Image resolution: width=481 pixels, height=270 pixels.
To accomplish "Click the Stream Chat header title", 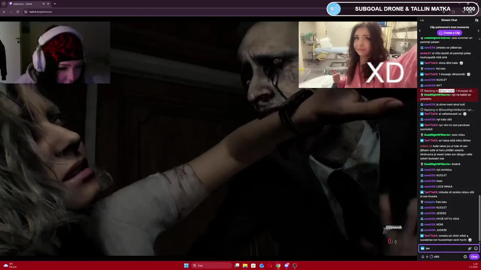I will (x=449, y=20).
